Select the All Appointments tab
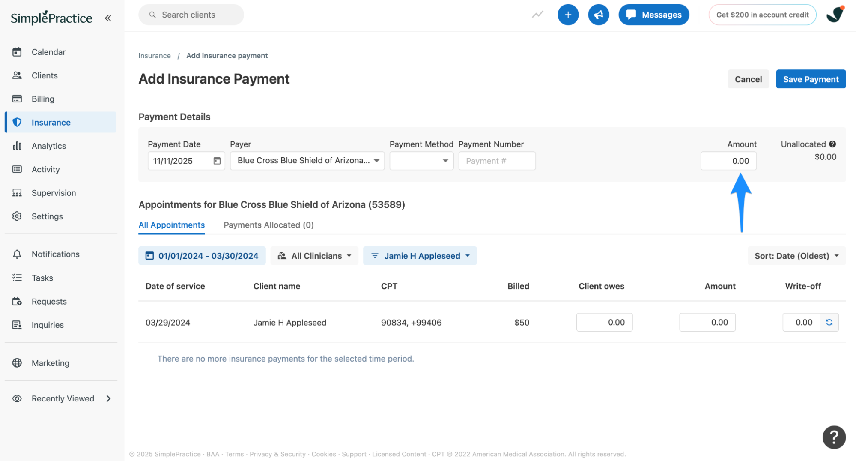 pyautogui.click(x=171, y=225)
